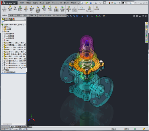Open the Exploded View tool
Viewport: 149px width, 131px height.
click(x=68, y=9)
